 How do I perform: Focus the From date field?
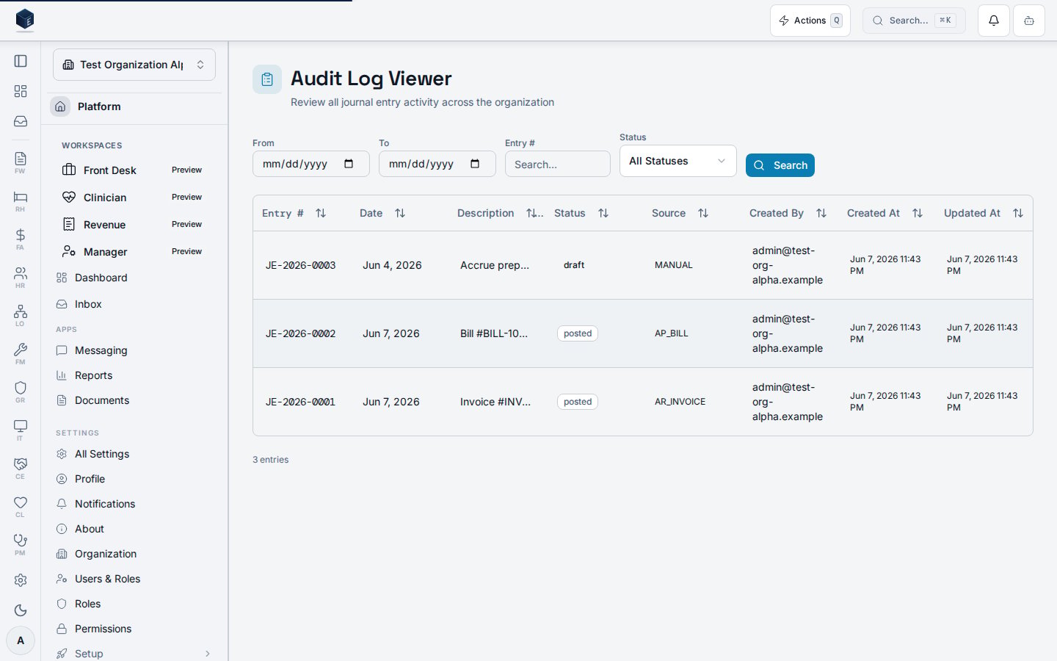click(311, 164)
